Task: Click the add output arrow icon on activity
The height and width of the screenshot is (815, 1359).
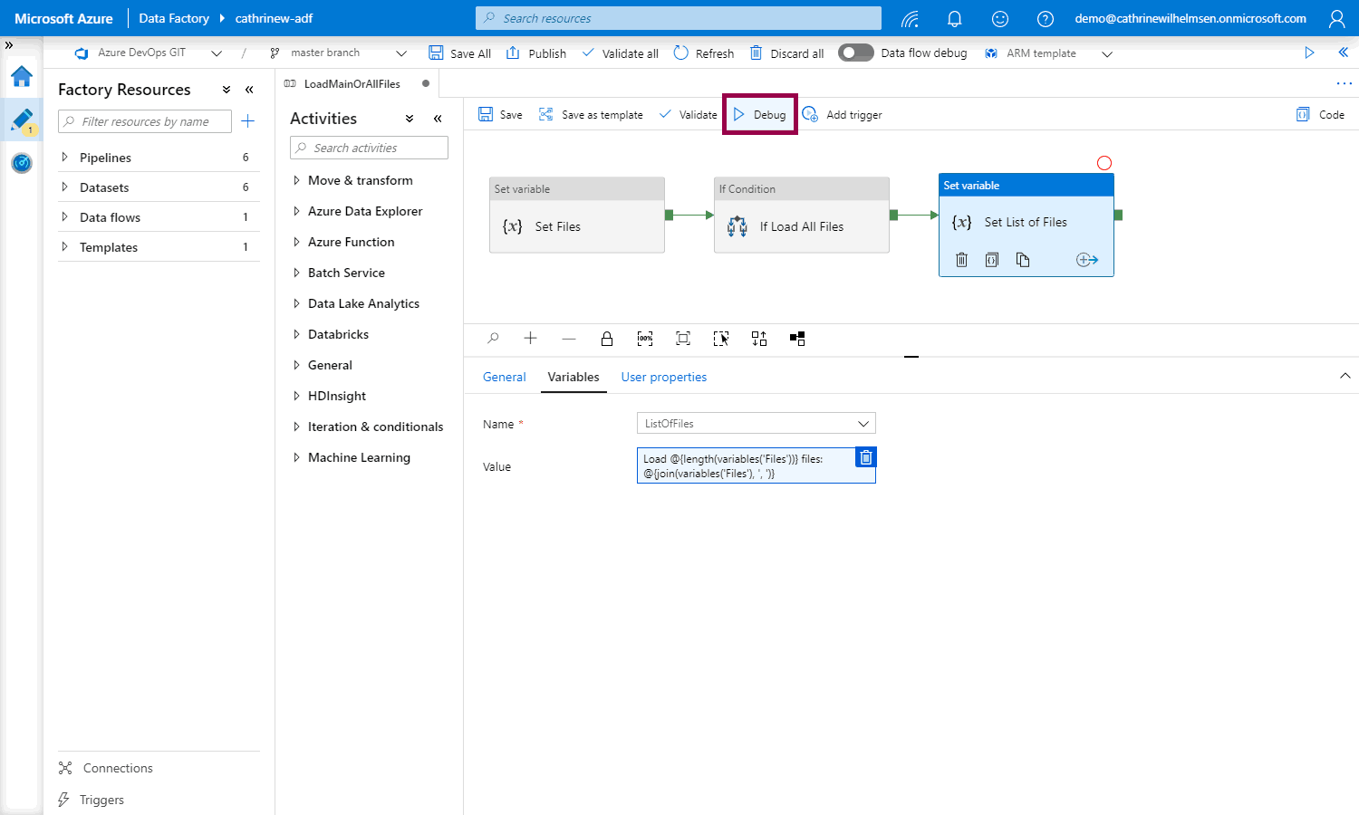Action: [x=1087, y=260]
